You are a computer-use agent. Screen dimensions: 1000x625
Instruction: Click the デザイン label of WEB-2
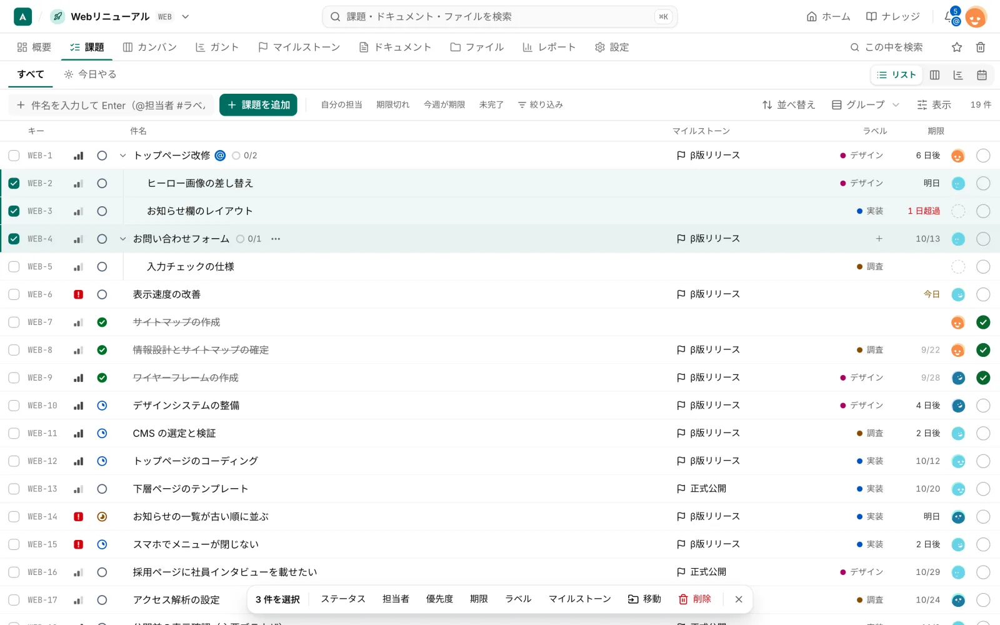click(861, 183)
